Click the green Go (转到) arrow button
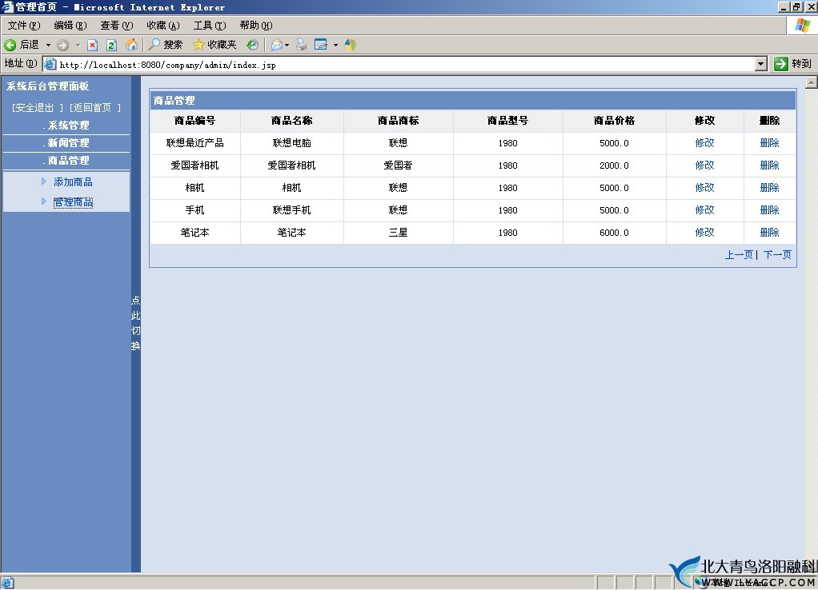This screenshot has width=818, height=590. [x=792, y=64]
